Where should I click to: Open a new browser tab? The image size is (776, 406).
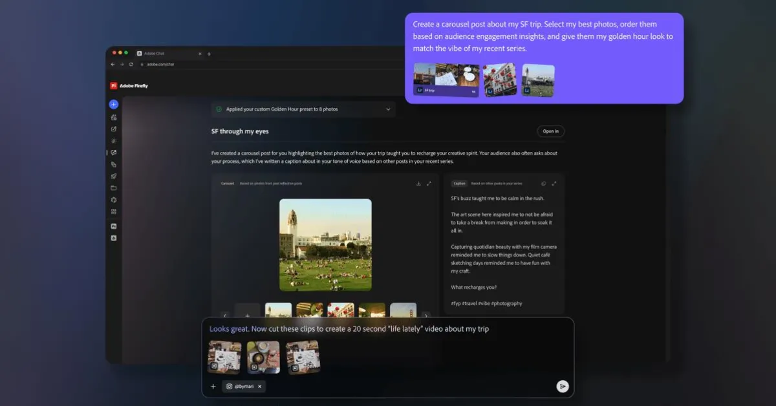(209, 54)
